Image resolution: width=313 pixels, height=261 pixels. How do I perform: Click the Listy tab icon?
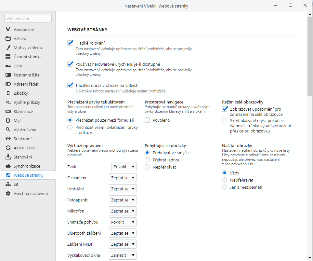pos(8,66)
